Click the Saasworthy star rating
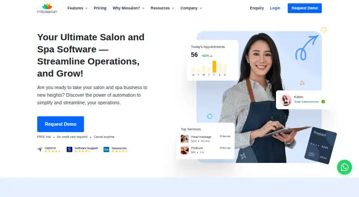Screen dimensions: 359x197 119,151
